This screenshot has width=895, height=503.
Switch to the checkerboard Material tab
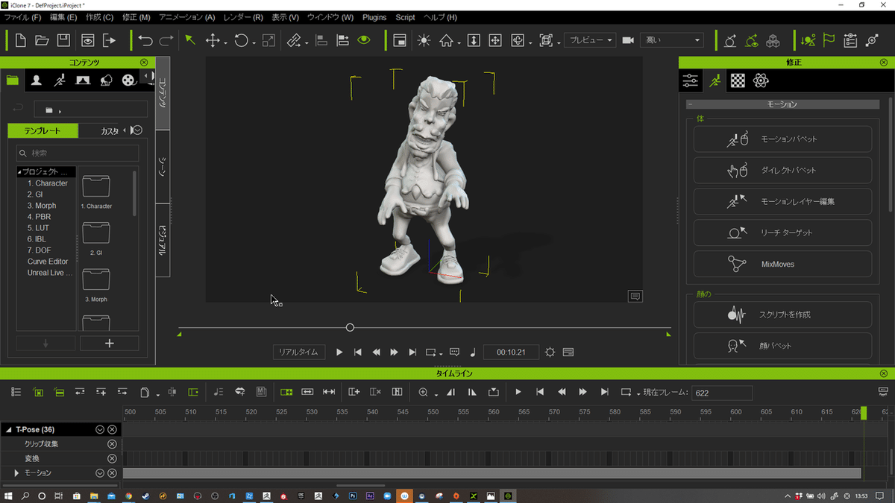point(738,80)
